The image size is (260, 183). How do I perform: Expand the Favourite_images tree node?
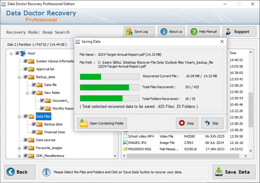click(x=19, y=148)
